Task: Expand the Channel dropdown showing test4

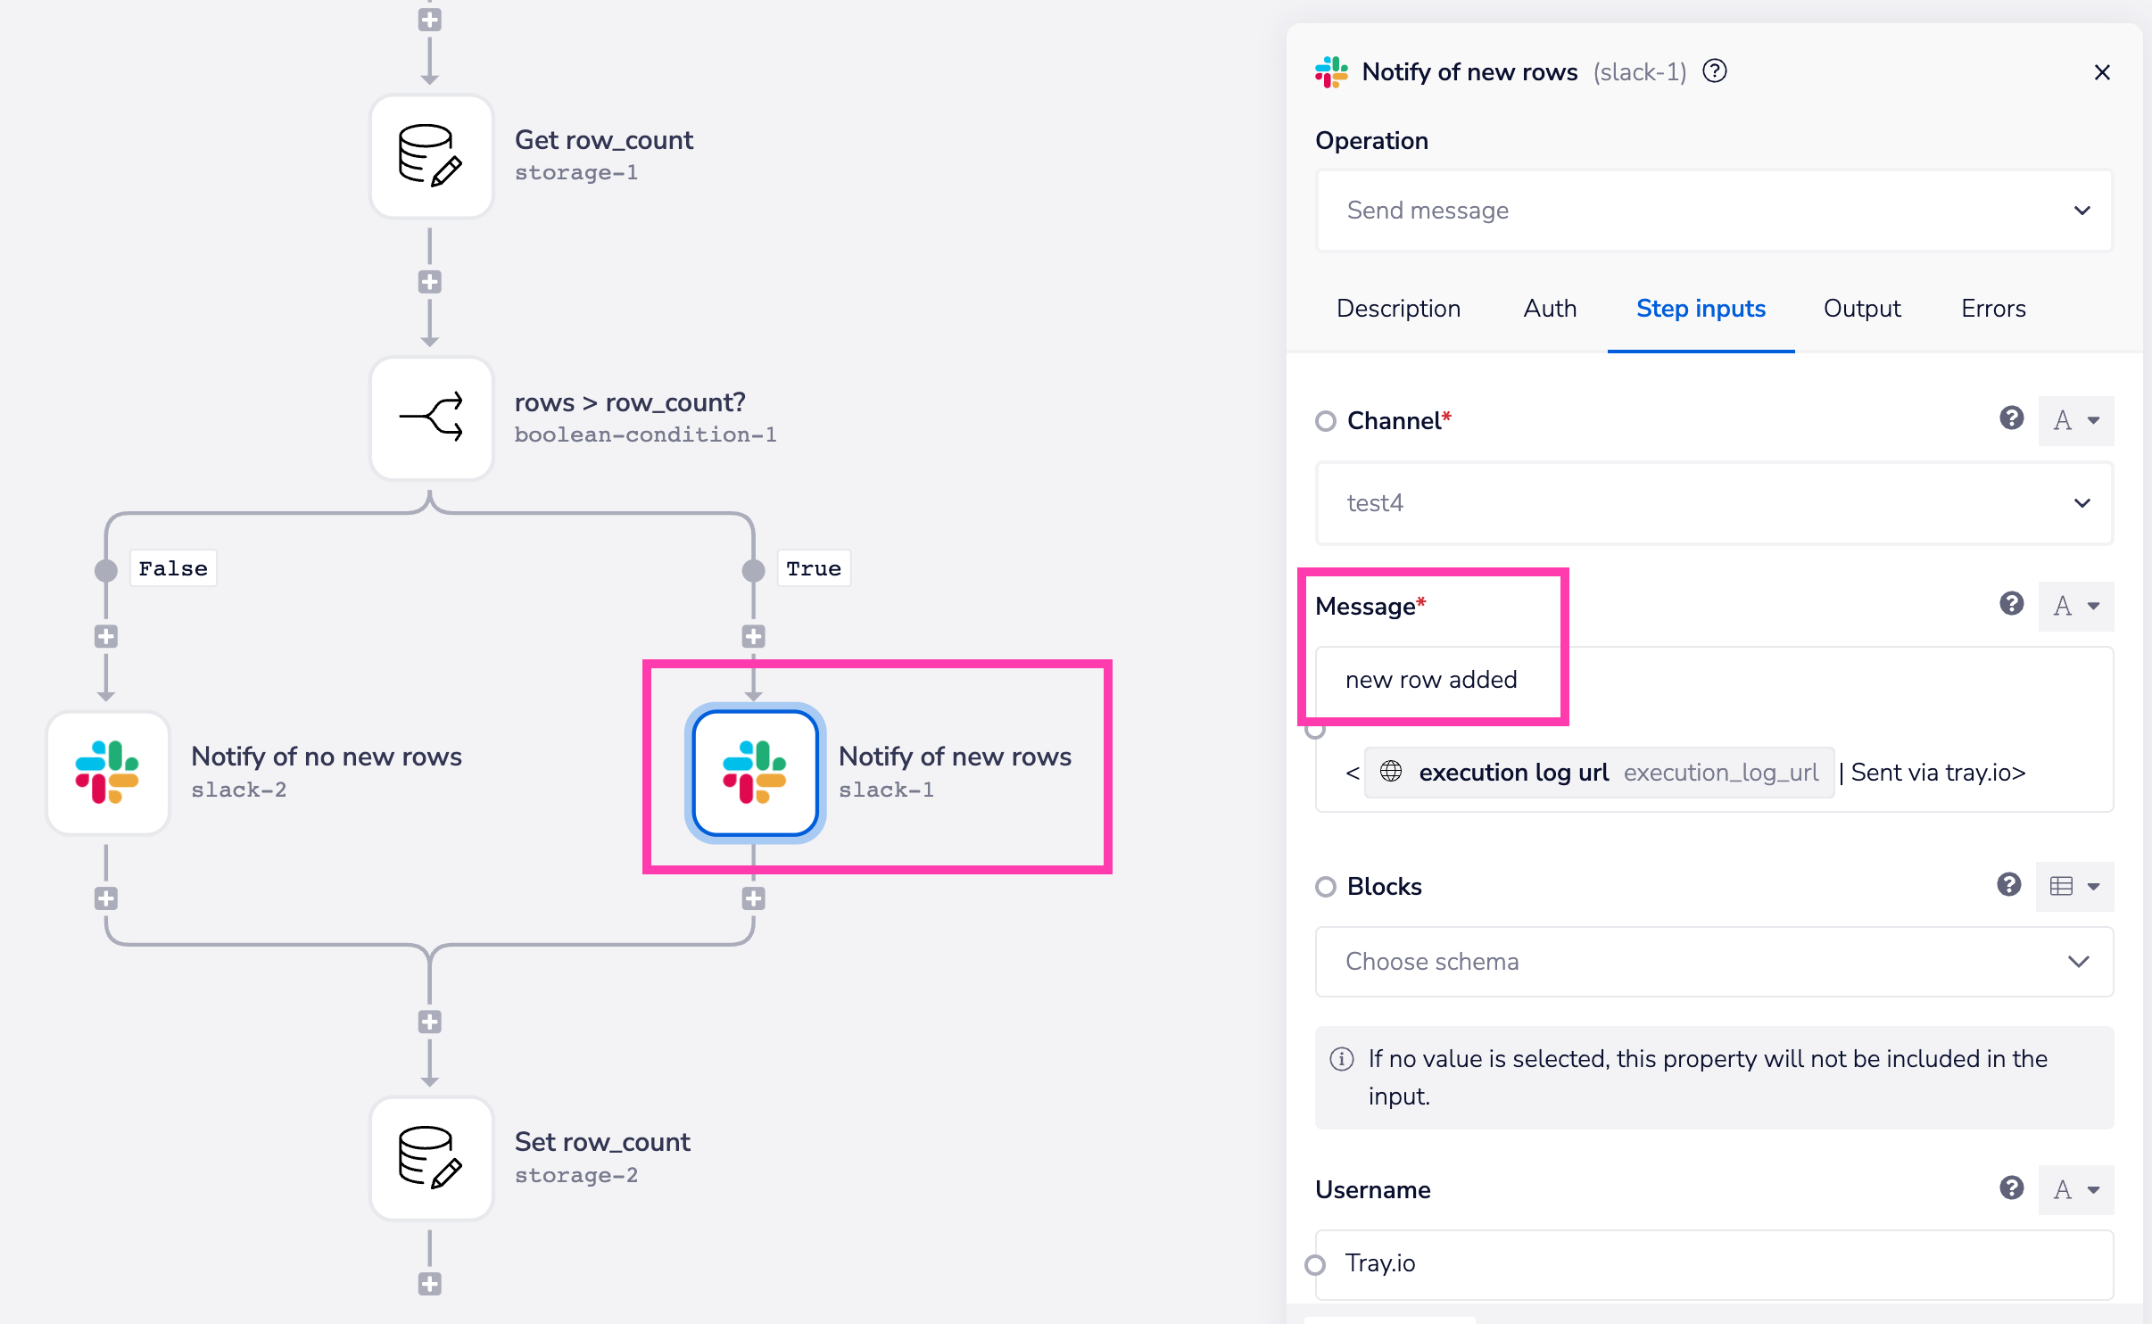Action: click(x=1713, y=503)
